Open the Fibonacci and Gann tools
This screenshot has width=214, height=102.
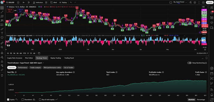[x=2, y=16]
